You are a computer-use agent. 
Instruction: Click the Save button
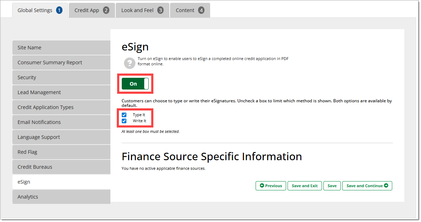point(332,186)
